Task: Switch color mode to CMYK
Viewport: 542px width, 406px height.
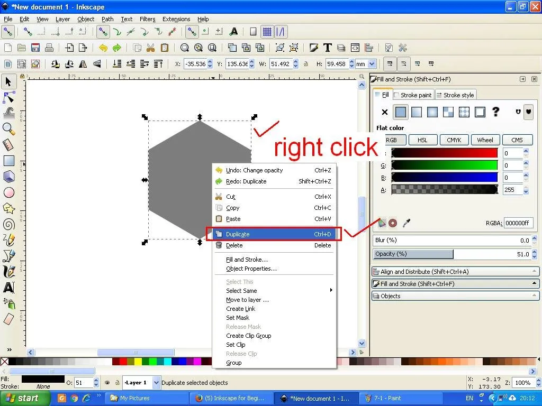Action: (x=454, y=140)
